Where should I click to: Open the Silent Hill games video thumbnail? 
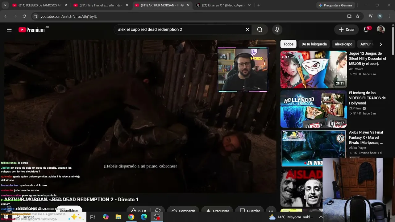[x=314, y=69]
